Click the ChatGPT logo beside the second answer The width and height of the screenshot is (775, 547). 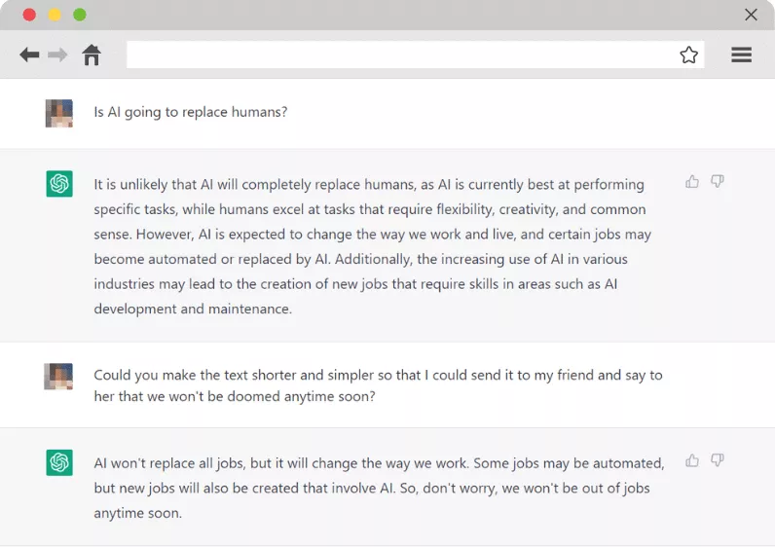point(59,462)
